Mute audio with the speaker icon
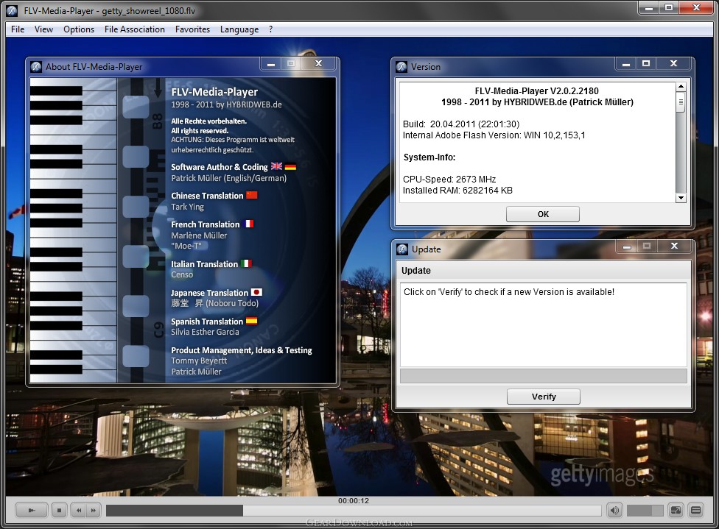The height and width of the screenshot is (529, 719). 614,510
